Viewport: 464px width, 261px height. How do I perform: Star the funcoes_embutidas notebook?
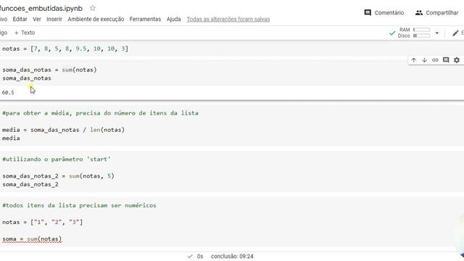click(93, 8)
